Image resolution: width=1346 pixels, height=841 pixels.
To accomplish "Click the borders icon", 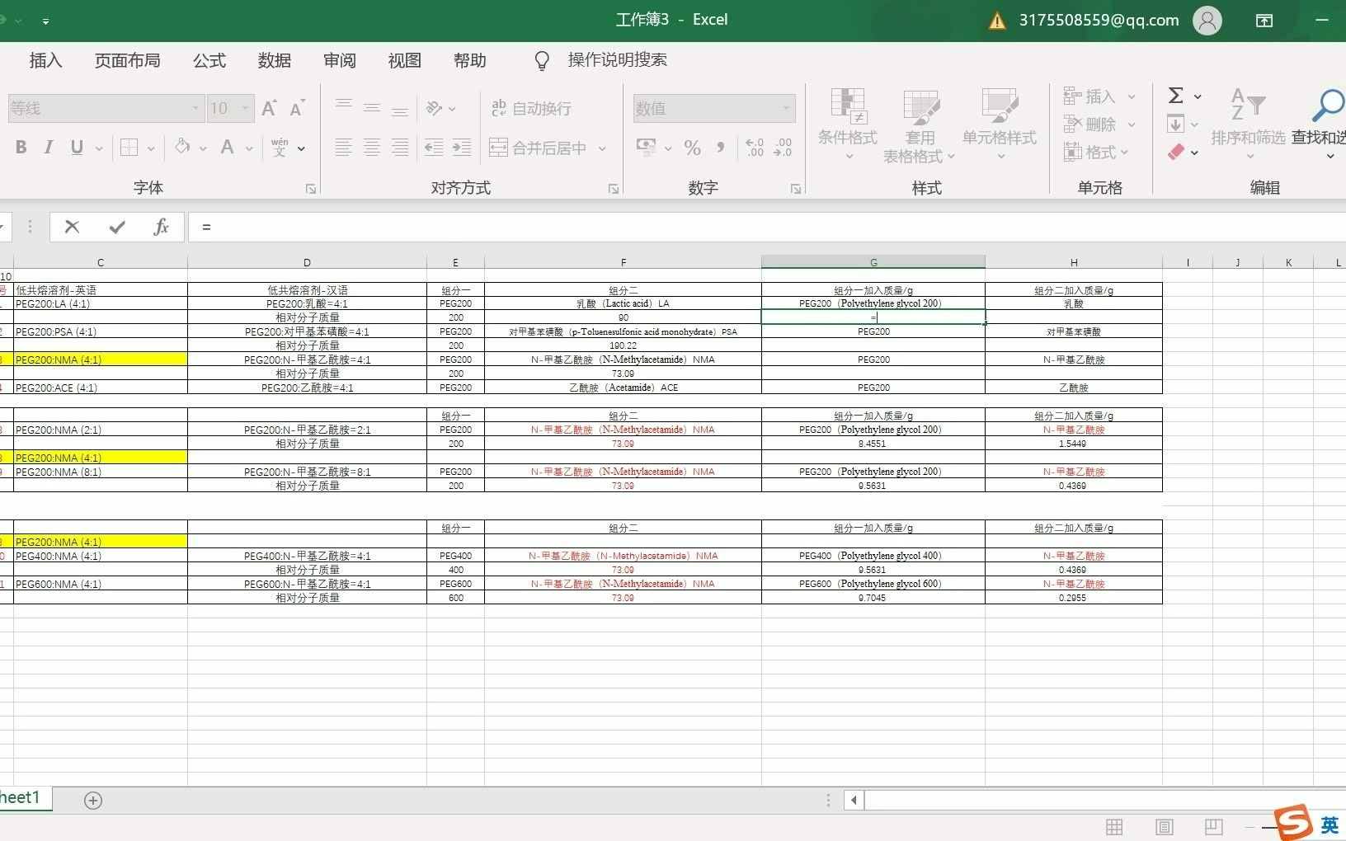I will [129, 148].
